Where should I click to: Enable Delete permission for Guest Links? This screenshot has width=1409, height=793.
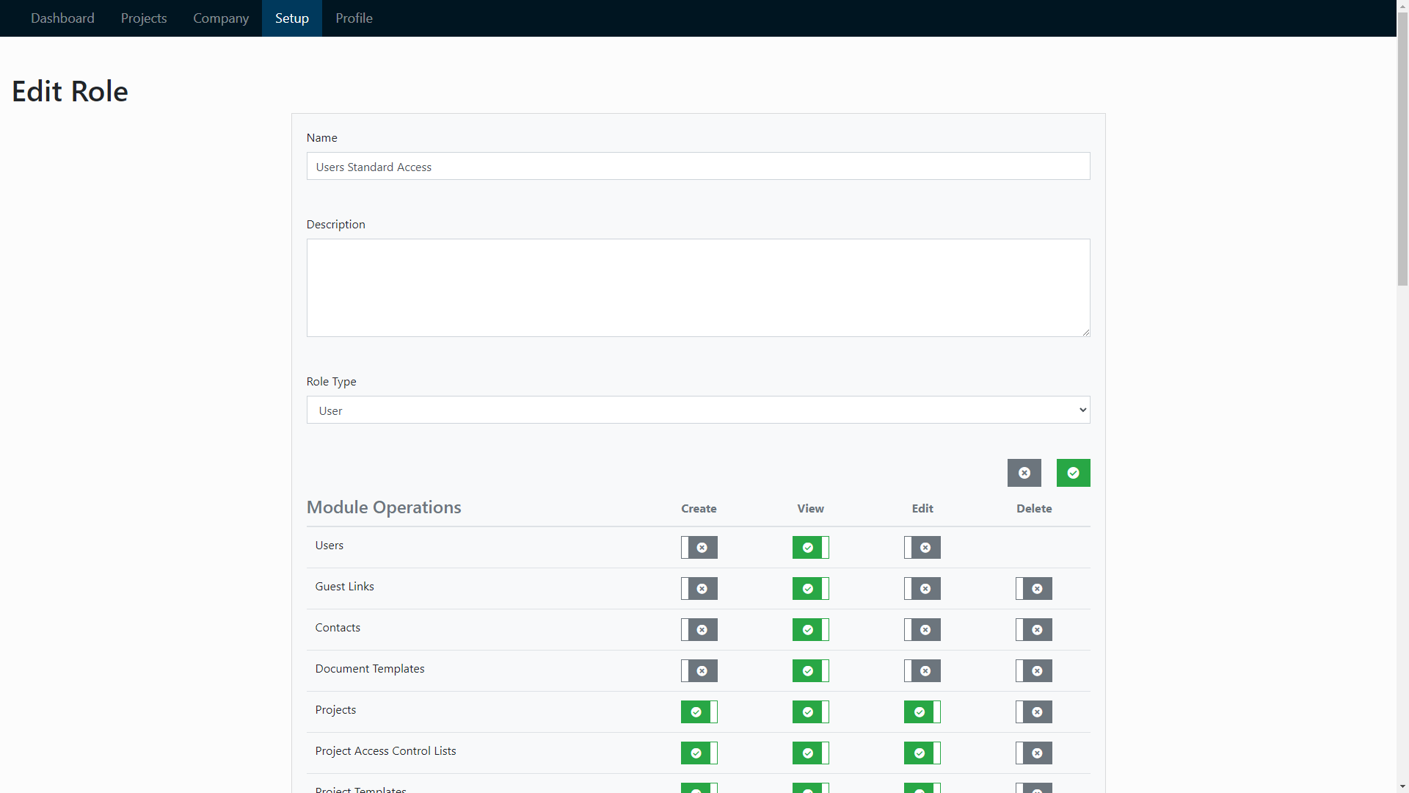click(1033, 588)
